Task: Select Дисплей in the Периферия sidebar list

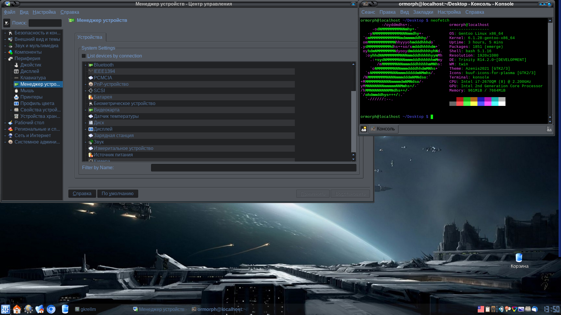Action: [30, 71]
